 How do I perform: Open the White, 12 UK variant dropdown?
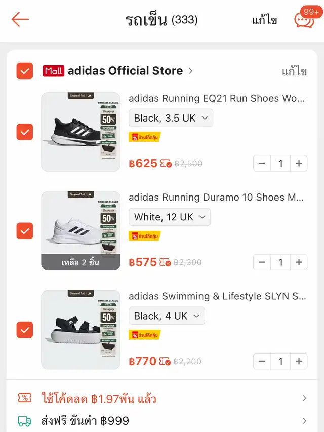click(170, 217)
